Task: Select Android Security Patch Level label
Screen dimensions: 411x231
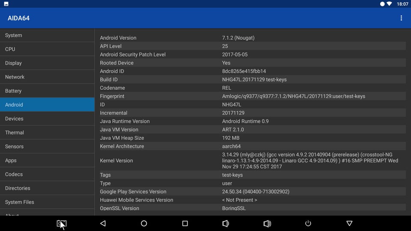Action: click(x=133, y=54)
